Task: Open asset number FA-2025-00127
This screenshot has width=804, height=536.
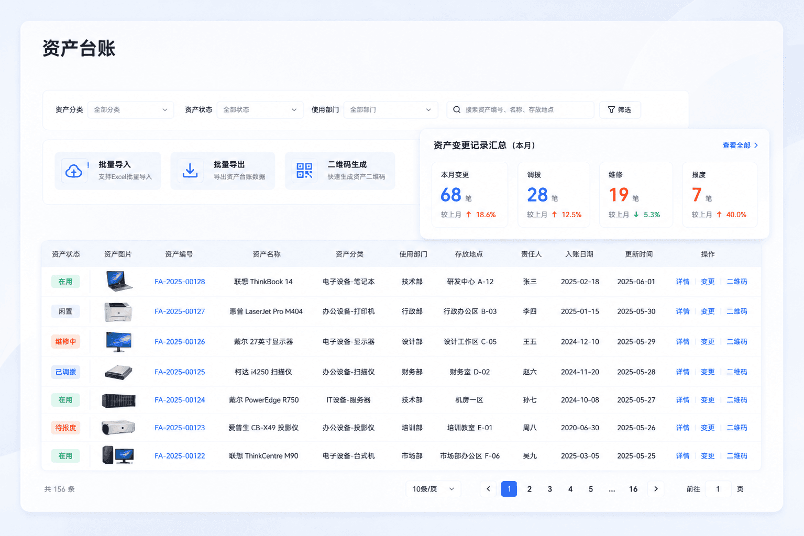Action: (180, 311)
